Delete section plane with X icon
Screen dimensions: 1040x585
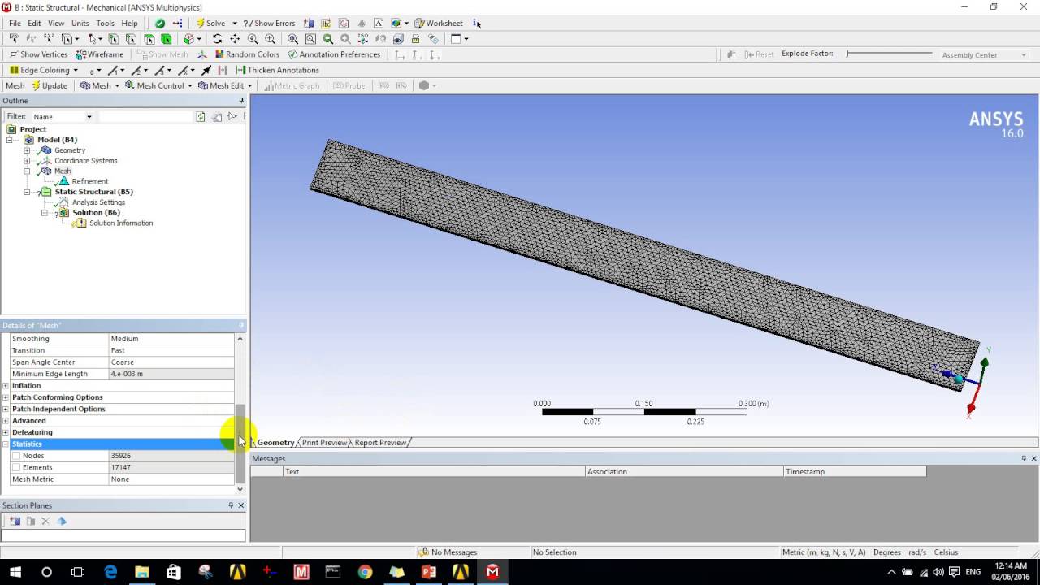(45, 521)
